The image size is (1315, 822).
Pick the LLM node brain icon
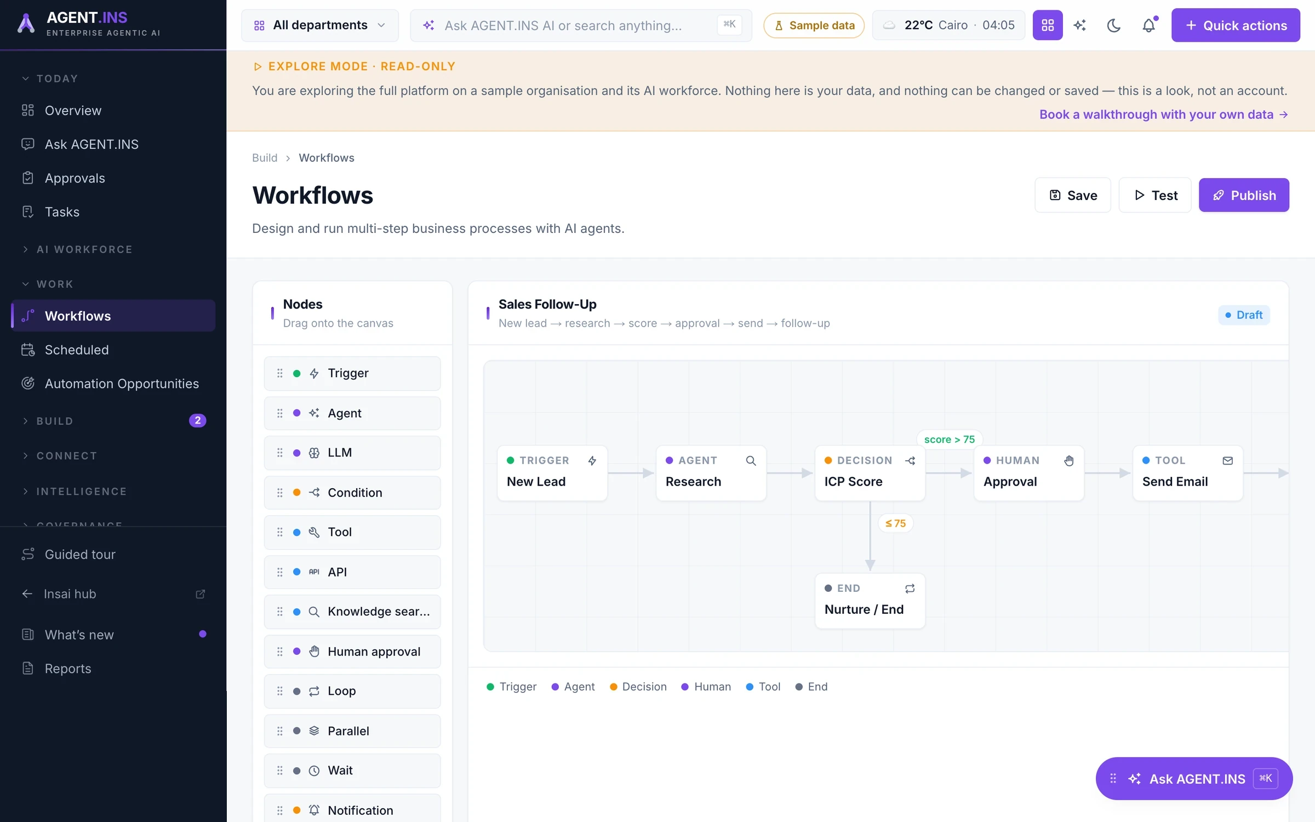tap(314, 453)
